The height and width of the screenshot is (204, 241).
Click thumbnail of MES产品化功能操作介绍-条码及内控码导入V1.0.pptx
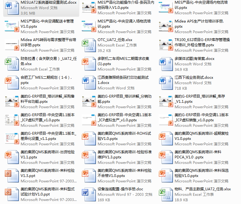(89, 8)
